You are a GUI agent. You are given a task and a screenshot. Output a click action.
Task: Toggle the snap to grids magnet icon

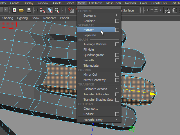71,10
